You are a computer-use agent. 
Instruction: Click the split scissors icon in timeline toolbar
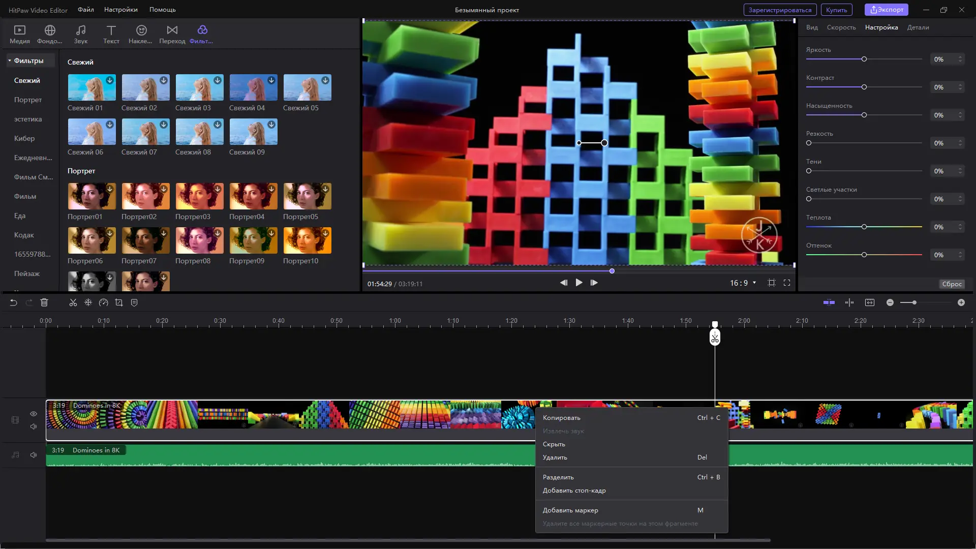coord(73,302)
